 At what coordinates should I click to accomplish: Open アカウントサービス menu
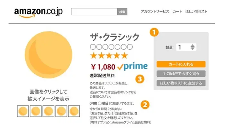pyautogui.click(x=155, y=12)
